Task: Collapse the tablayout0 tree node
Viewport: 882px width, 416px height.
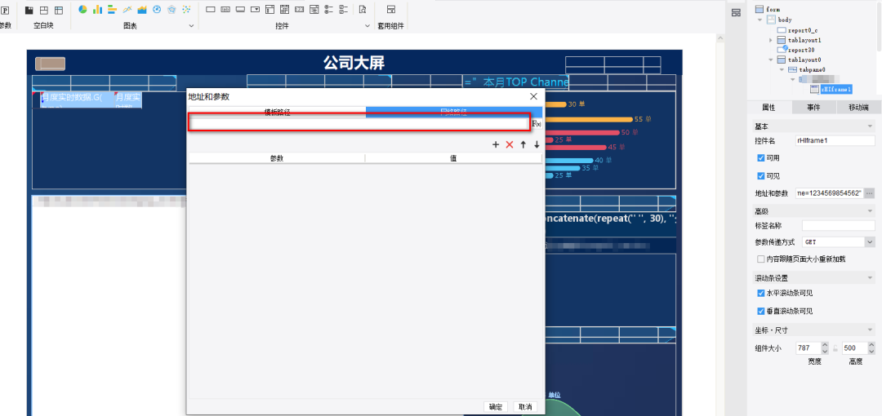Action: coord(771,60)
